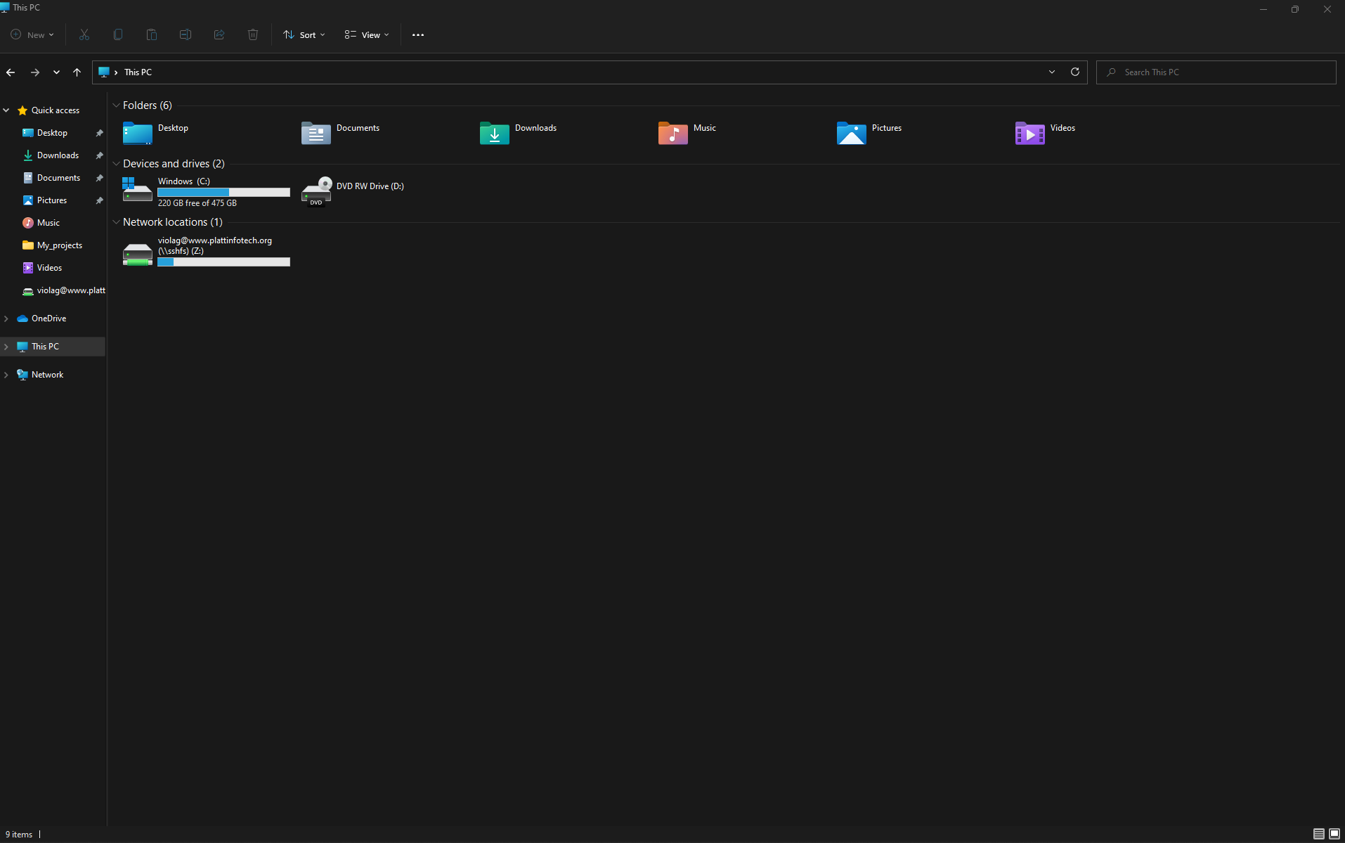The height and width of the screenshot is (843, 1345).
Task: Click the 'Devices and drives (2)' header text
Action: 174,164
